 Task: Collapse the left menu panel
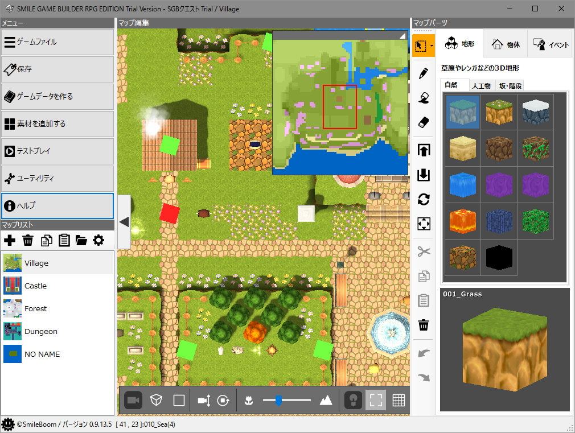pyautogui.click(x=124, y=221)
